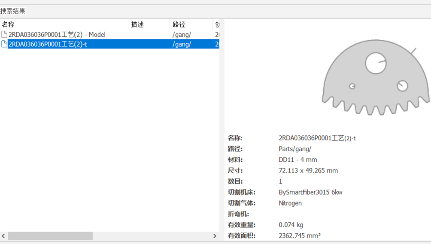Click the horizontal scrollbar thumb in results list
The image size is (431, 244).
point(50,236)
